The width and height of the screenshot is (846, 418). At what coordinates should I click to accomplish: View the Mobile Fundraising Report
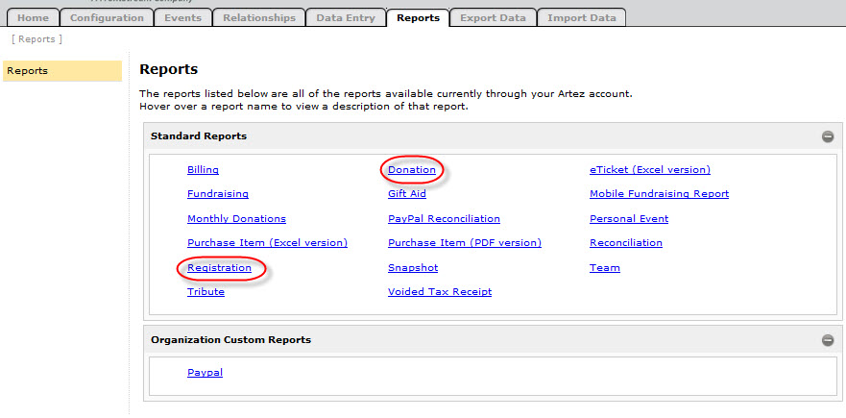pyautogui.click(x=659, y=194)
